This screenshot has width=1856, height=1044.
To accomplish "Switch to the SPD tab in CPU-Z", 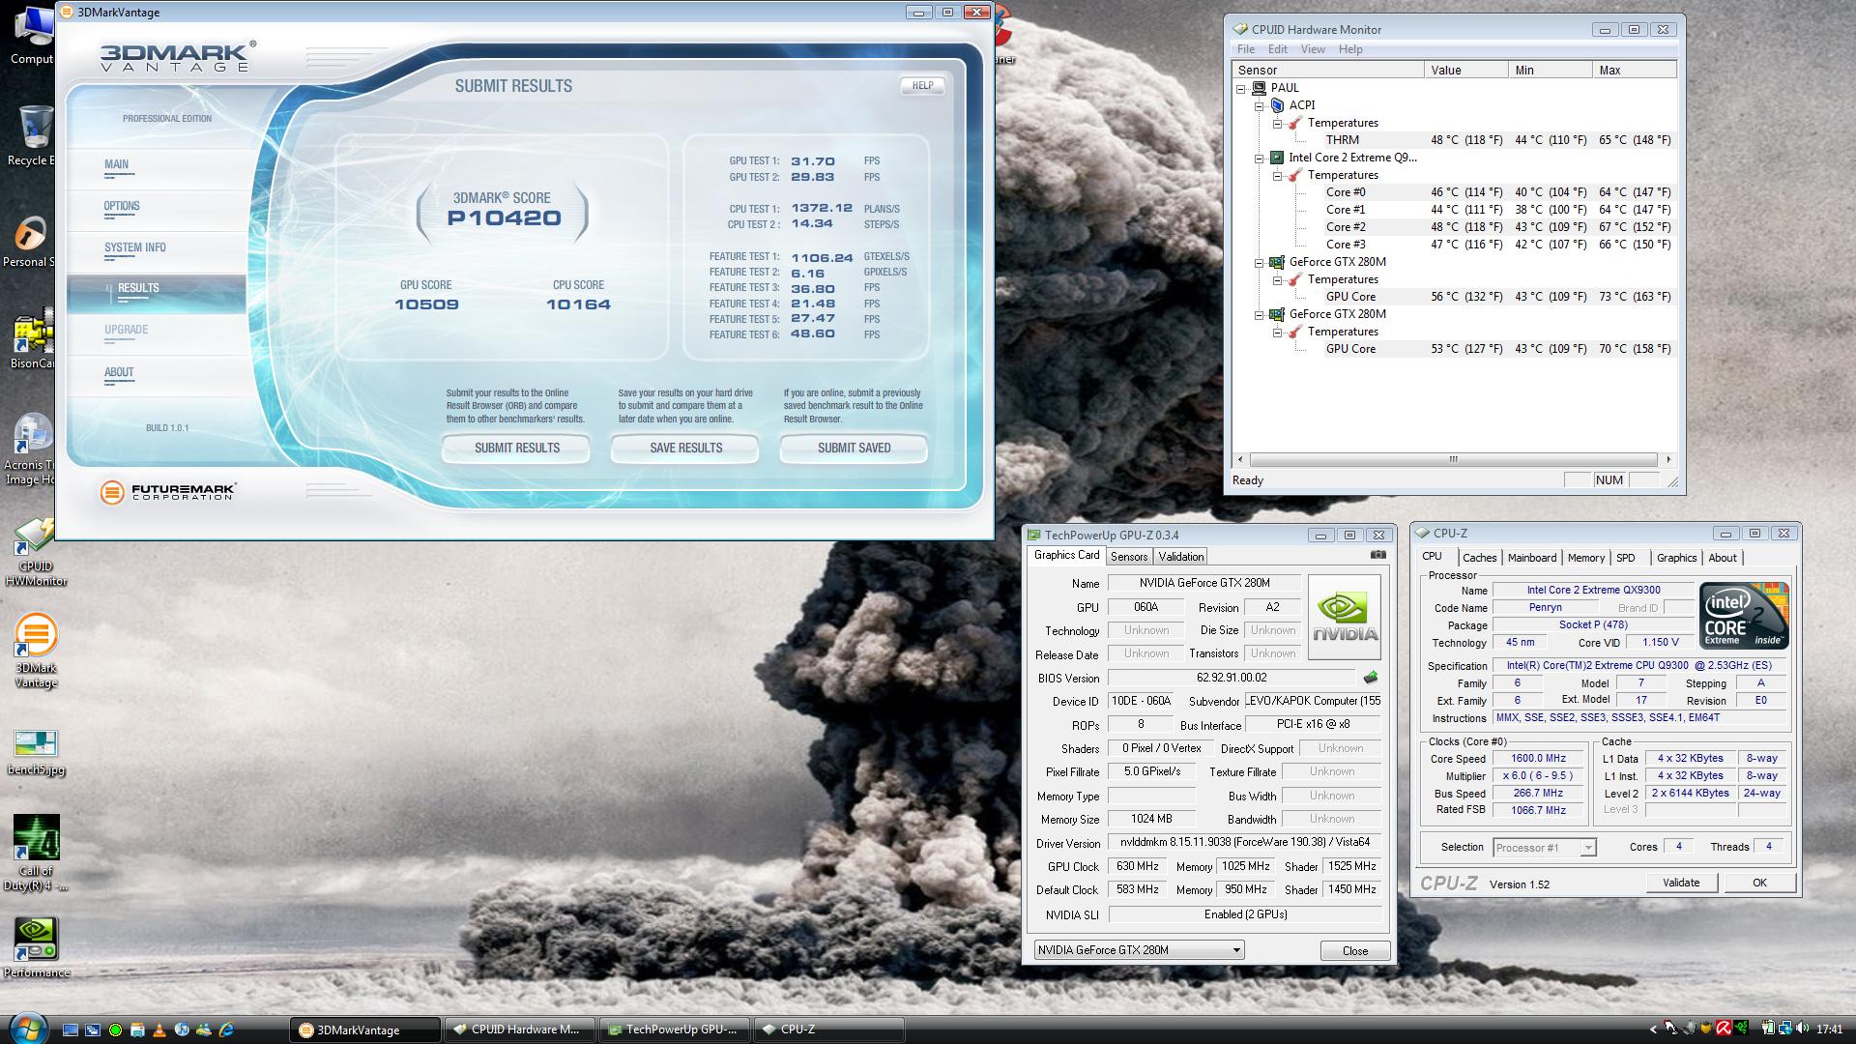I will coord(1626,558).
